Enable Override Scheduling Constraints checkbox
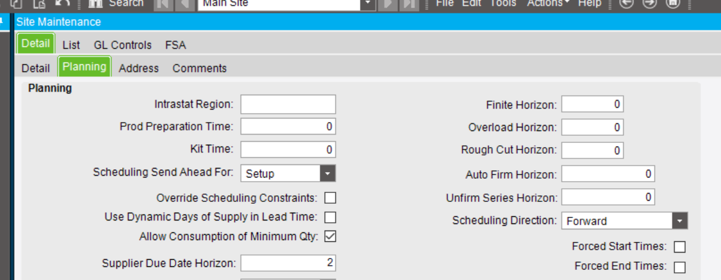 [330, 198]
